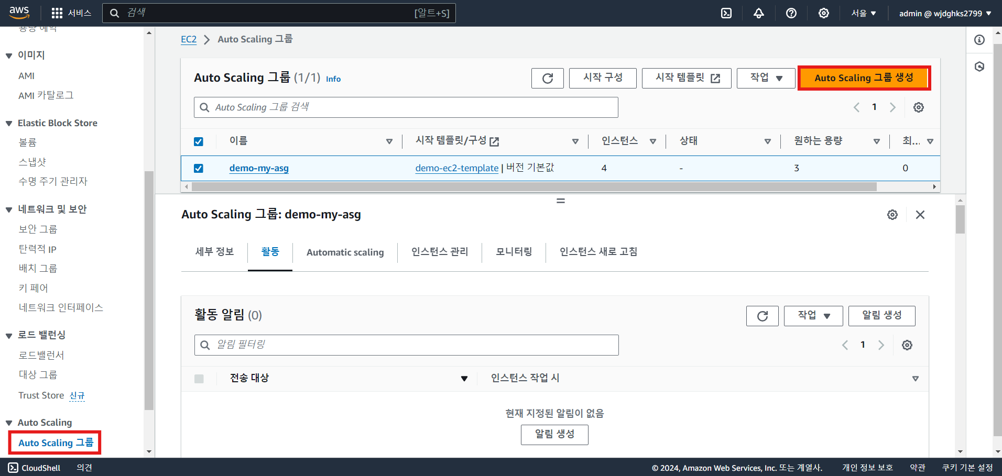Image resolution: width=1002 pixels, height=476 pixels.
Task: Open the 모니터링 tab
Action: [514, 252]
